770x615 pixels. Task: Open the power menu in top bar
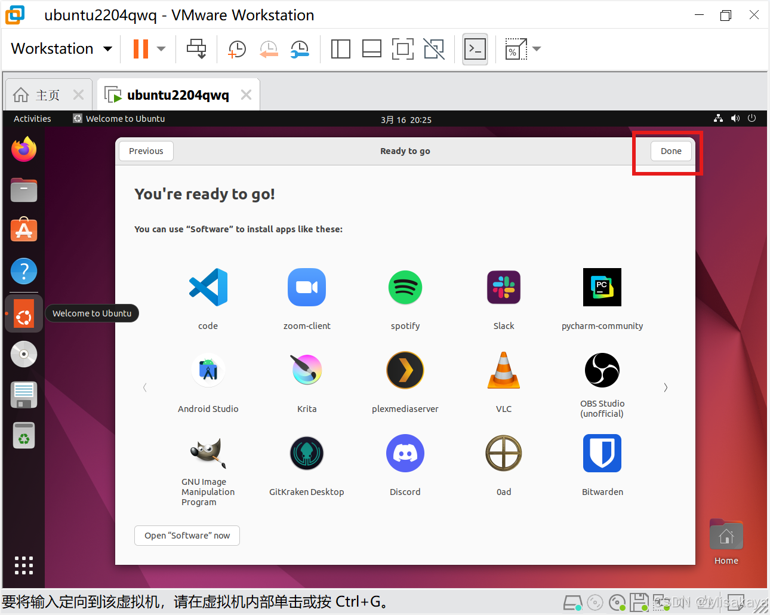coord(752,118)
